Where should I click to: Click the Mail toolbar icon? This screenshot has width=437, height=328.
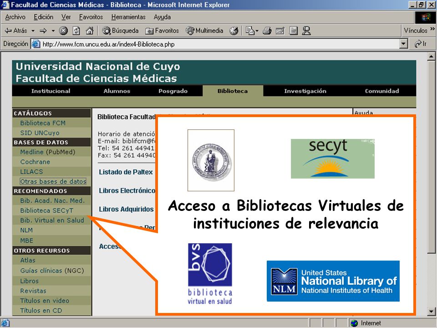click(250, 31)
